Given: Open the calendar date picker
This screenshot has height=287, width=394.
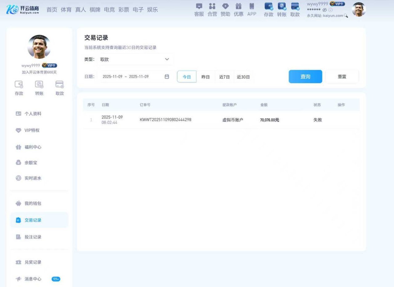Looking at the screenshot, I should [167, 76].
